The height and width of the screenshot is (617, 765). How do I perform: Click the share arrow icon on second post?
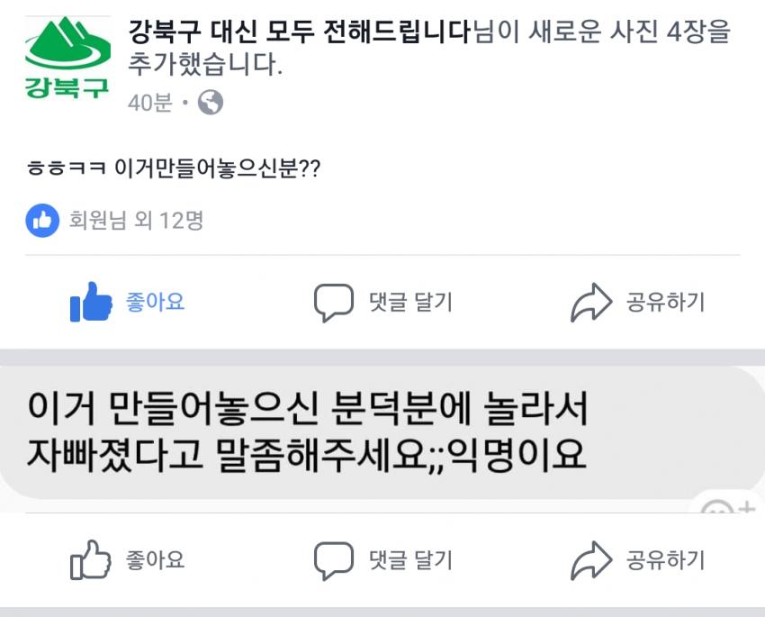pyautogui.click(x=590, y=561)
